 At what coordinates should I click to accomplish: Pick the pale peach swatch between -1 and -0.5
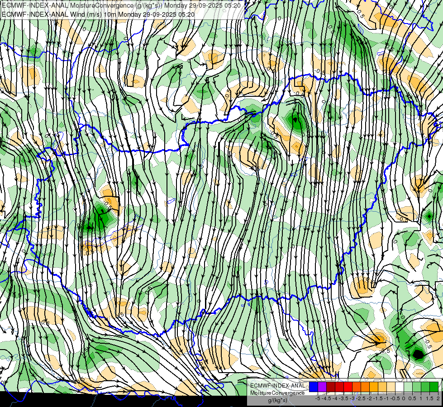(x=391, y=387)
